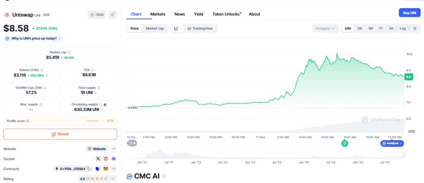Screen dimensions: 424x183
Task: Open the X (Twitter) social link
Action: (98, 159)
